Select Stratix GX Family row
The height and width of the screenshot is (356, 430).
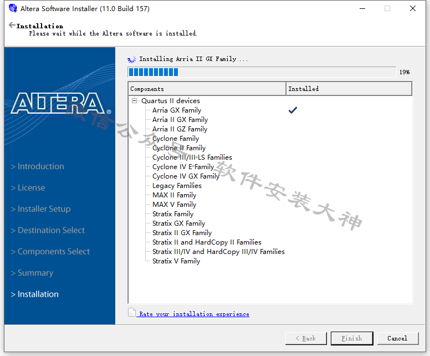point(179,223)
